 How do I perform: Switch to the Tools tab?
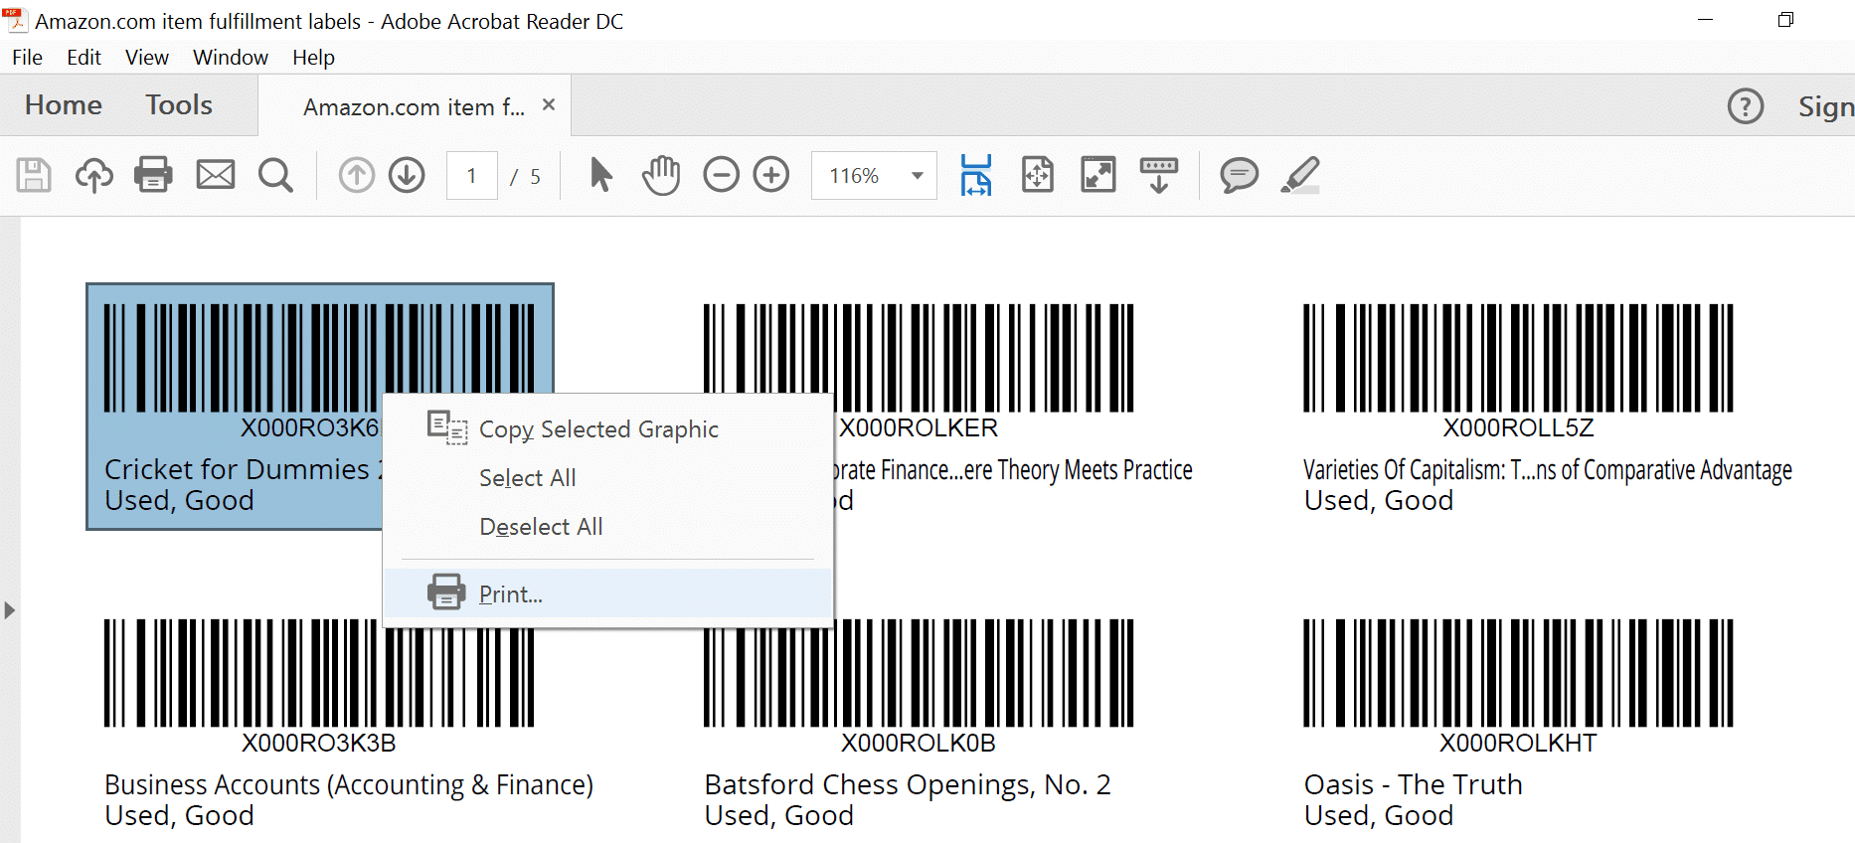point(179,105)
